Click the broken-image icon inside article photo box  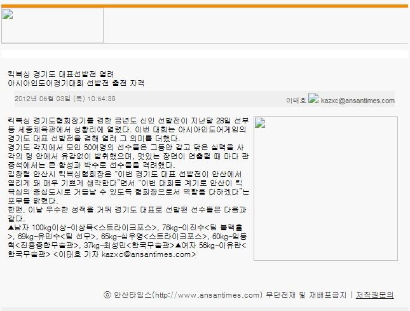pos(259,123)
